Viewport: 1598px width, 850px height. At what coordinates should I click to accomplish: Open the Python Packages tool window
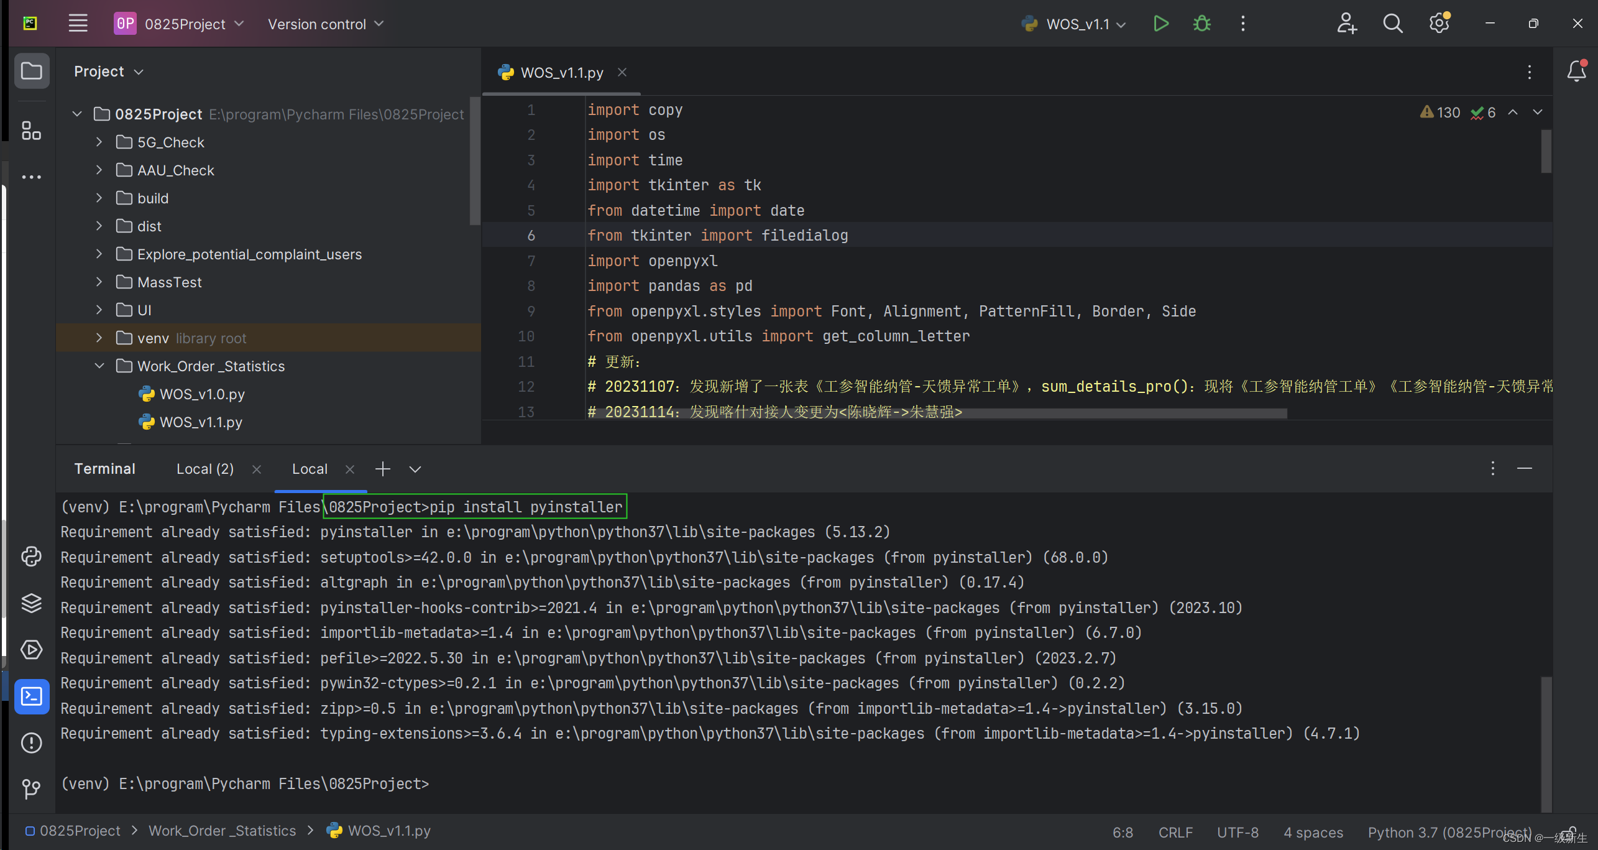click(32, 603)
